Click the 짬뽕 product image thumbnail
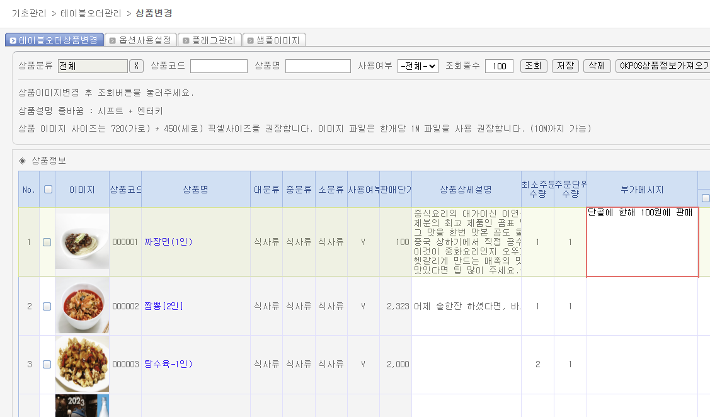This screenshot has width=710, height=417. pos(82,306)
